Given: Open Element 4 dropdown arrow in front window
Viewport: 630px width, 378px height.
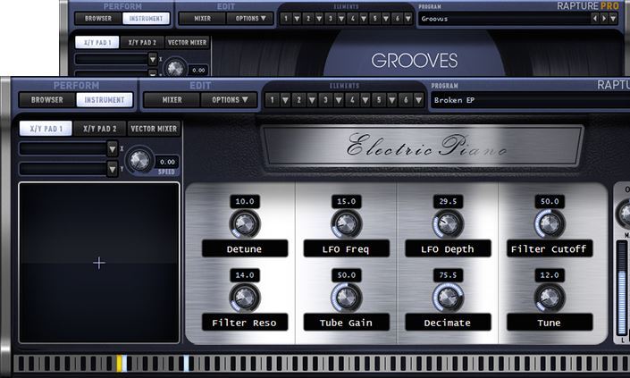Looking at the screenshot, I should [x=365, y=99].
